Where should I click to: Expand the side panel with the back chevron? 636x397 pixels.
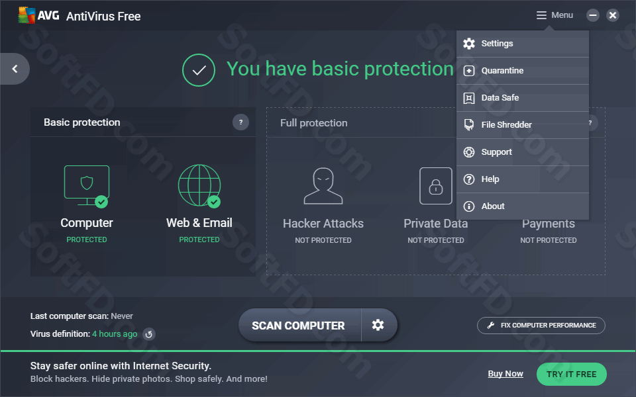15,69
